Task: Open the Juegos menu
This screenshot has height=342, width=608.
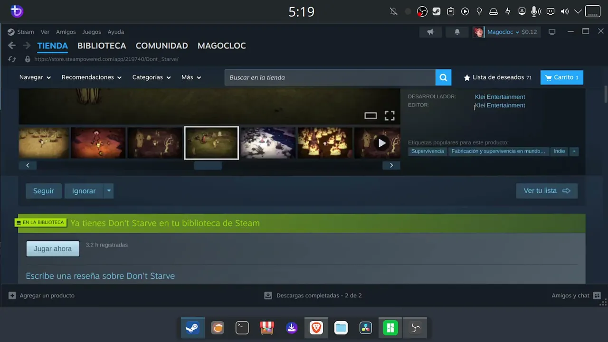Action: 92,32
